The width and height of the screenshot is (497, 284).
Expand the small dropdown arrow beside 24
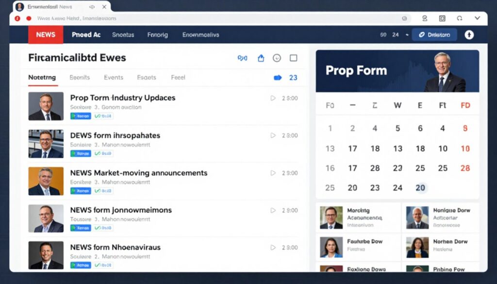coord(407,35)
